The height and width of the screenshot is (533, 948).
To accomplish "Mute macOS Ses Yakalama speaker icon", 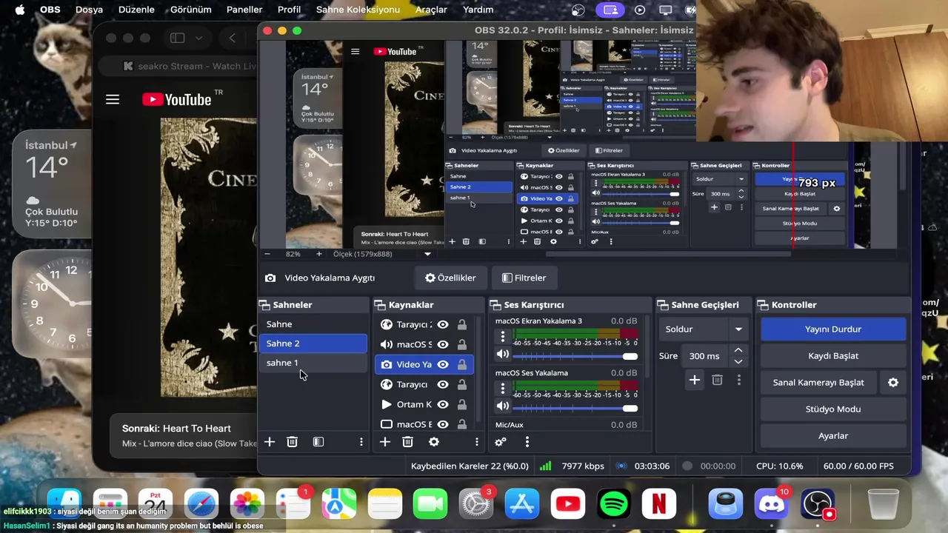I will click(x=503, y=406).
